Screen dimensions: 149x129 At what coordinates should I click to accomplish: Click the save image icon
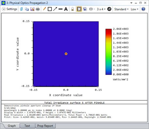coord(32,9)
